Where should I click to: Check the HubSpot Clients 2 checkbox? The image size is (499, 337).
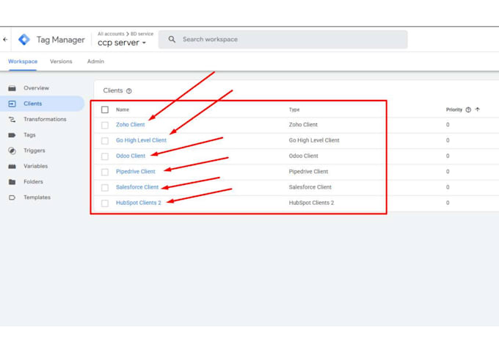coord(105,203)
